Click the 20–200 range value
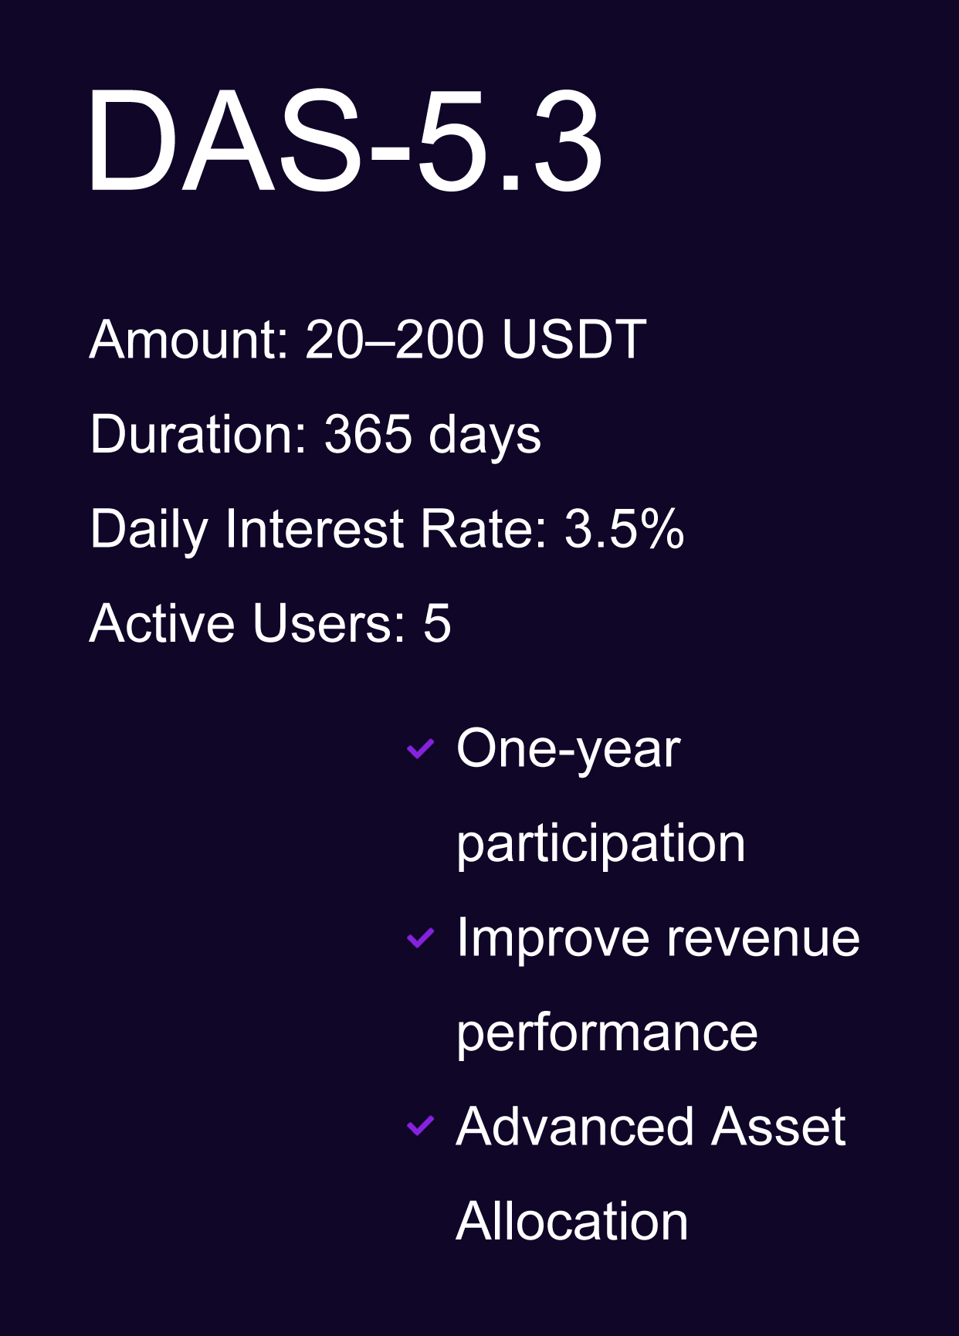Screen dimensions: 959x1336 click(x=395, y=339)
